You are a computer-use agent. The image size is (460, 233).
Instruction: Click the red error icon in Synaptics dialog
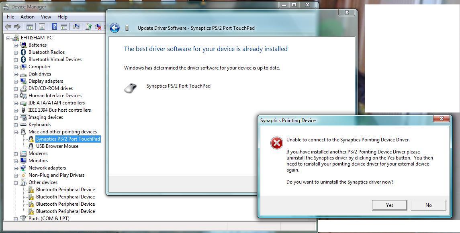coord(276,143)
